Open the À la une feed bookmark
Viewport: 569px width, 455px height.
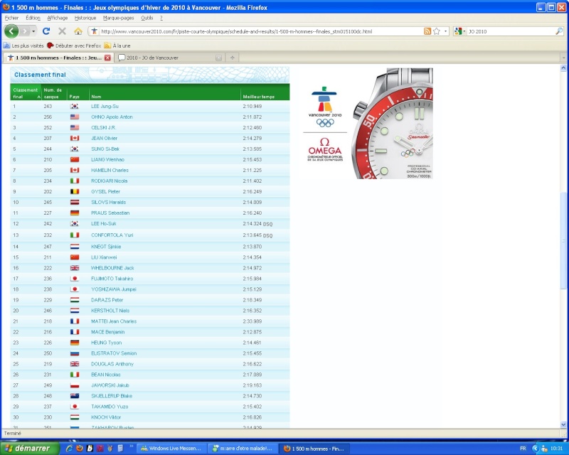pyautogui.click(x=117, y=45)
